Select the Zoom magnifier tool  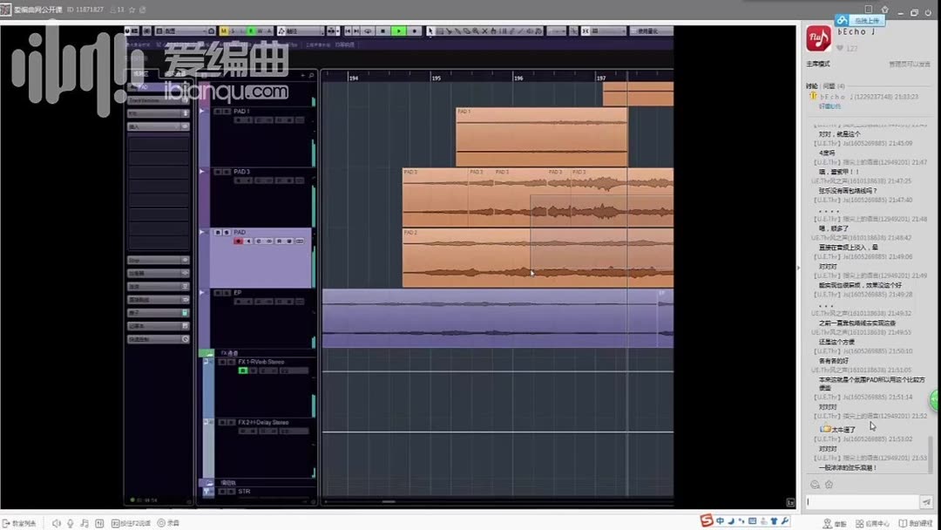(476, 31)
